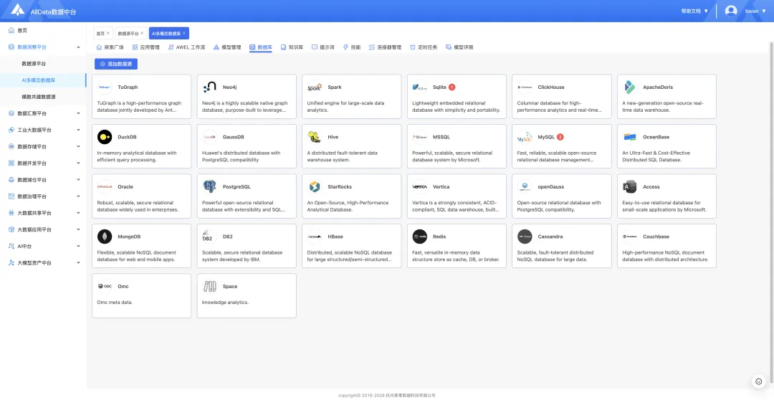The height and width of the screenshot is (405, 774).
Task: Switch to the 技能 tab
Action: tap(351, 47)
